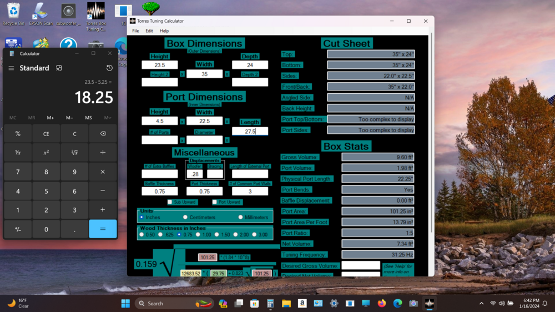The image size is (555, 312).
Task: Open File Explorer from taskbar
Action: [286, 304]
